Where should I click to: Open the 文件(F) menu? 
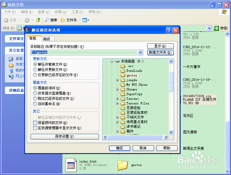tap(10, 12)
